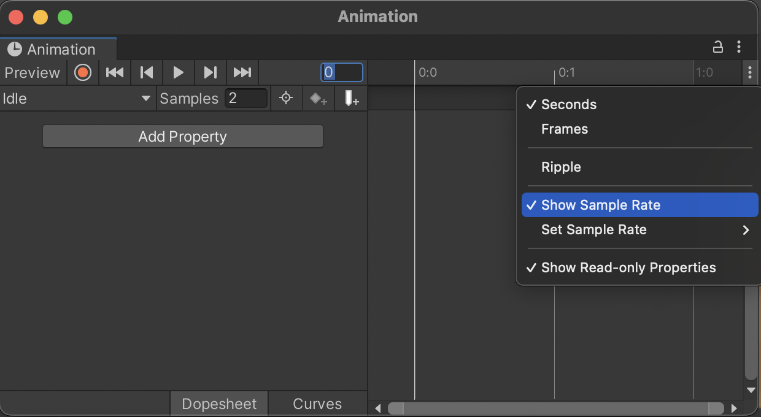Click the horizontal timeline scrollbar
Image resolution: width=761 pixels, height=417 pixels.
pos(555,408)
